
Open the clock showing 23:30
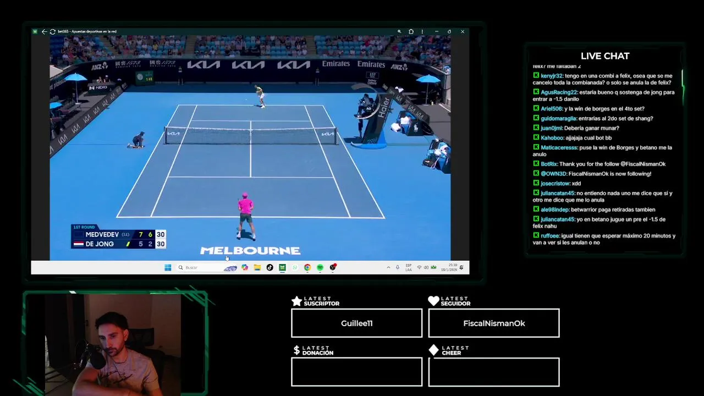[x=448, y=267]
